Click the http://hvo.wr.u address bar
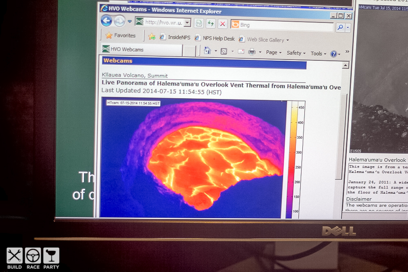Screen dimensions: 408x272 [163, 22]
